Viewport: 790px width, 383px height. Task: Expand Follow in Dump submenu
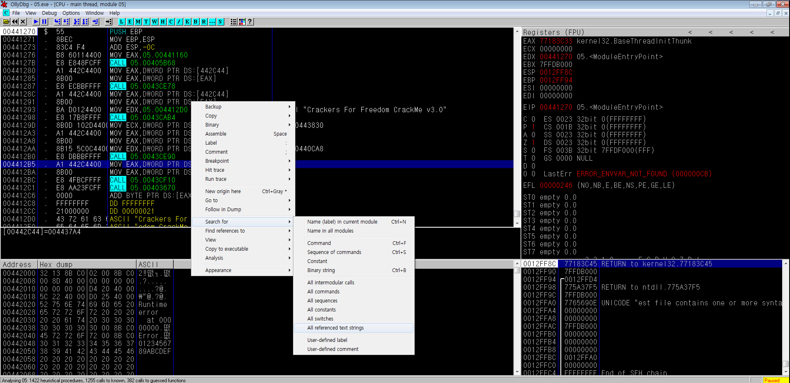coord(243,210)
